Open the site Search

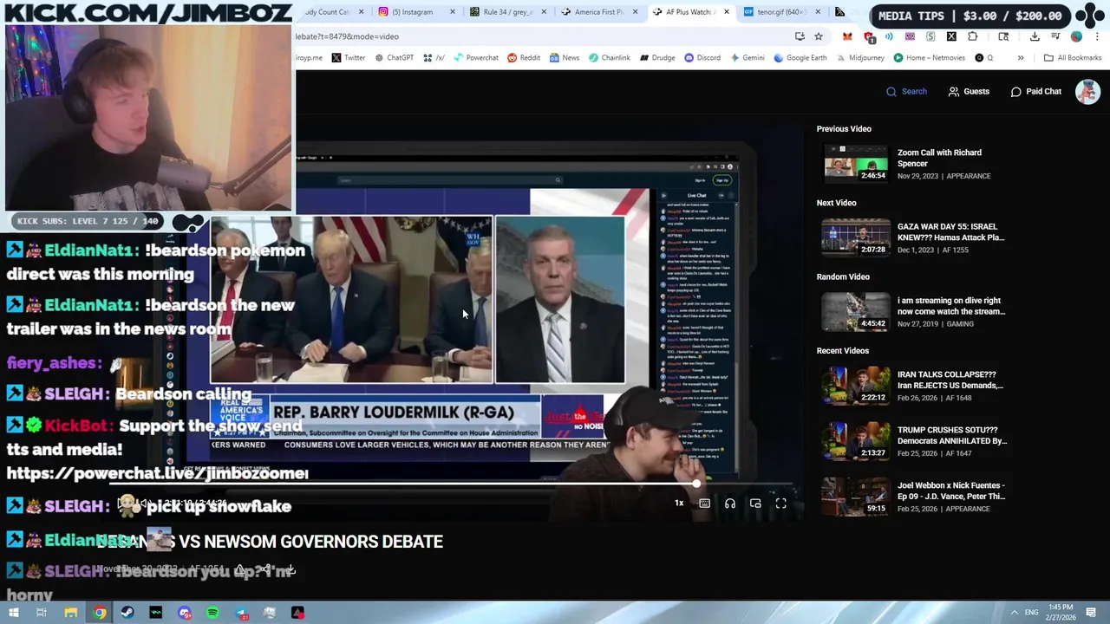pos(906,91)
